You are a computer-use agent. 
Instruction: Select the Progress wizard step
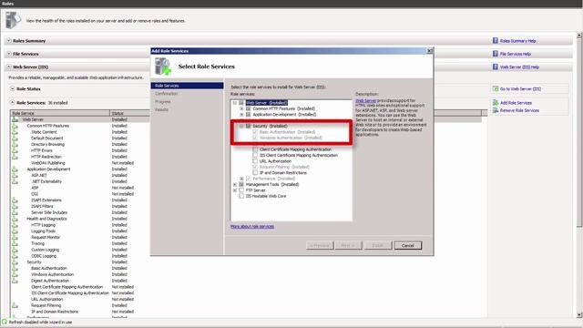pos(163,101)
